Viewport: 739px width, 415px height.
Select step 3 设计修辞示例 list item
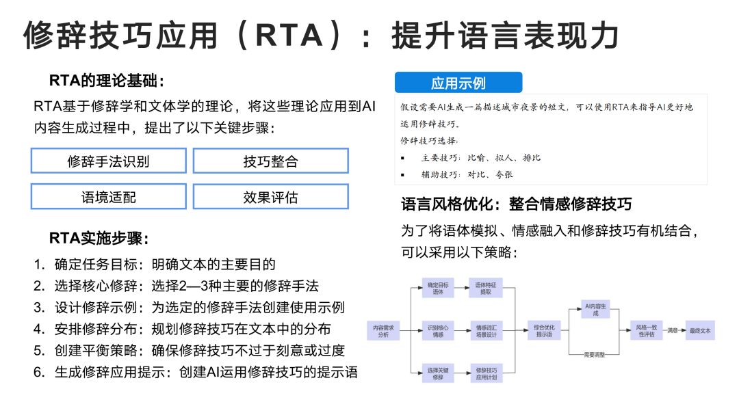189,307
